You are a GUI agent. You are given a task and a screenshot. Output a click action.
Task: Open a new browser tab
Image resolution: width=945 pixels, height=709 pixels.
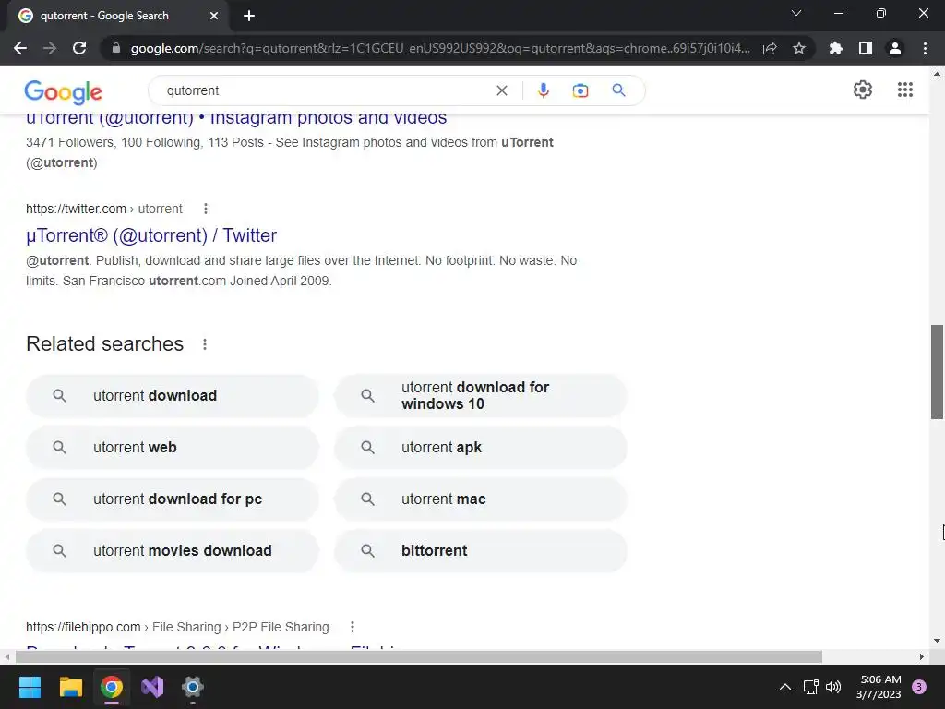pyautogui.click(x=249, y=16)
